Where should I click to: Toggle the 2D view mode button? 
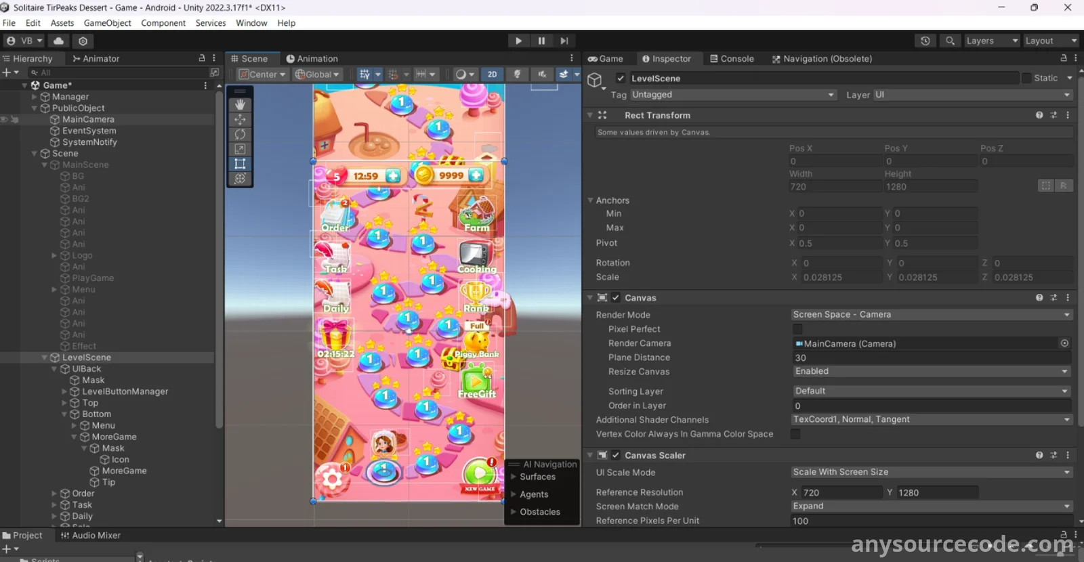pyautogui.click(x=492, y=74)
